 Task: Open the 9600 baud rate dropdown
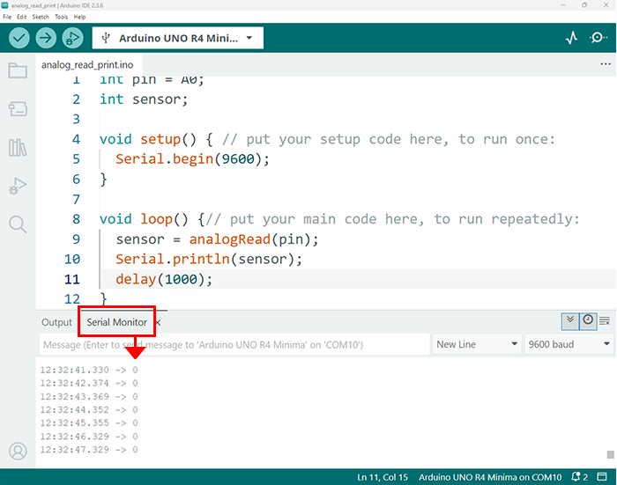pyautogui.click(x=569, y=344)
